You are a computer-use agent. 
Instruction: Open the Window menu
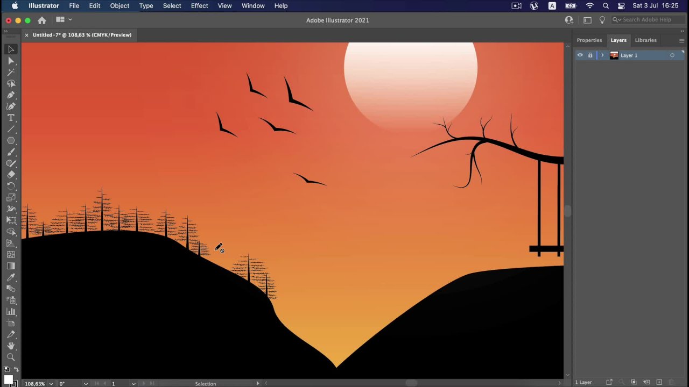[x=253, y=6]
